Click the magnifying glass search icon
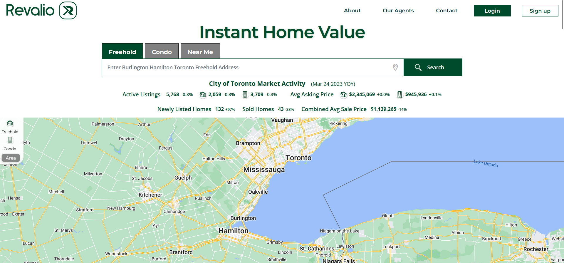The image size is (564, 263). point(418,67)
